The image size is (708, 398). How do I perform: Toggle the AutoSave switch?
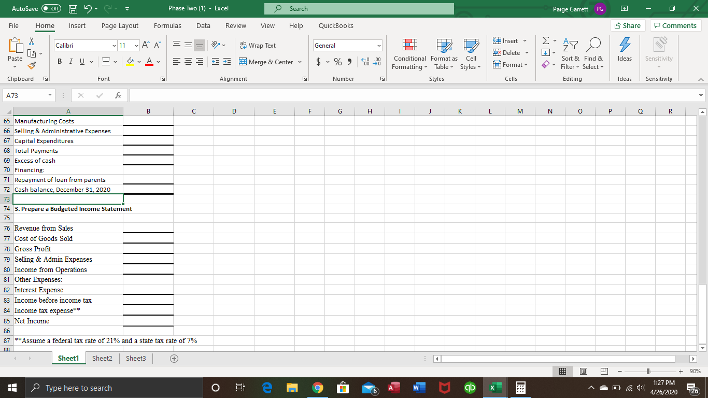(x=51, y=9)
